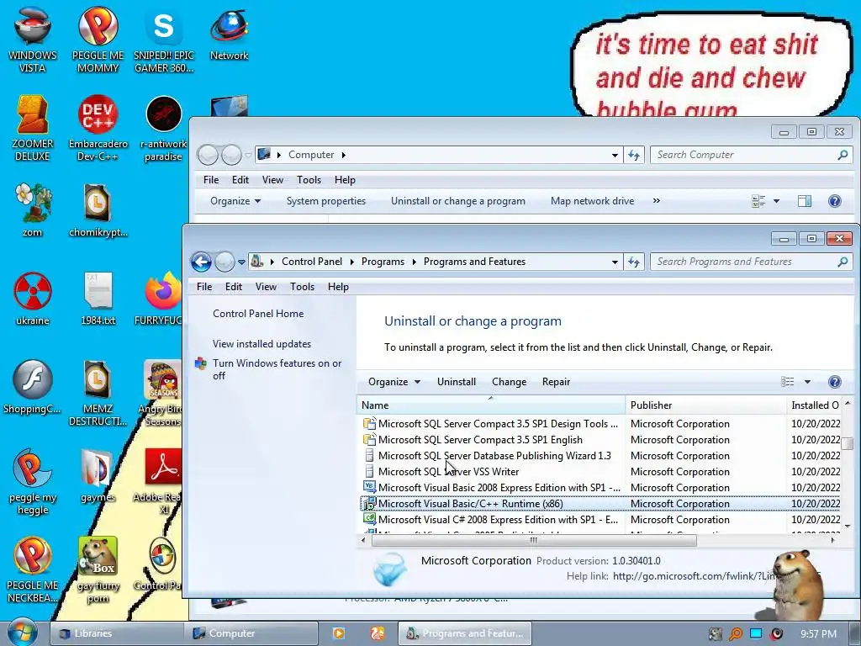Focus the Search Computer box
This screenshot has height=646, width=861.
click(x=751, y=155)
